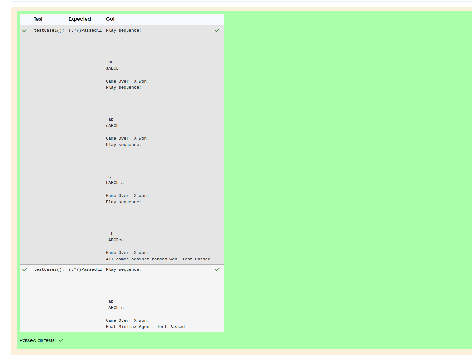Click the expected regex for testCase1

click(x=85, y=30)
